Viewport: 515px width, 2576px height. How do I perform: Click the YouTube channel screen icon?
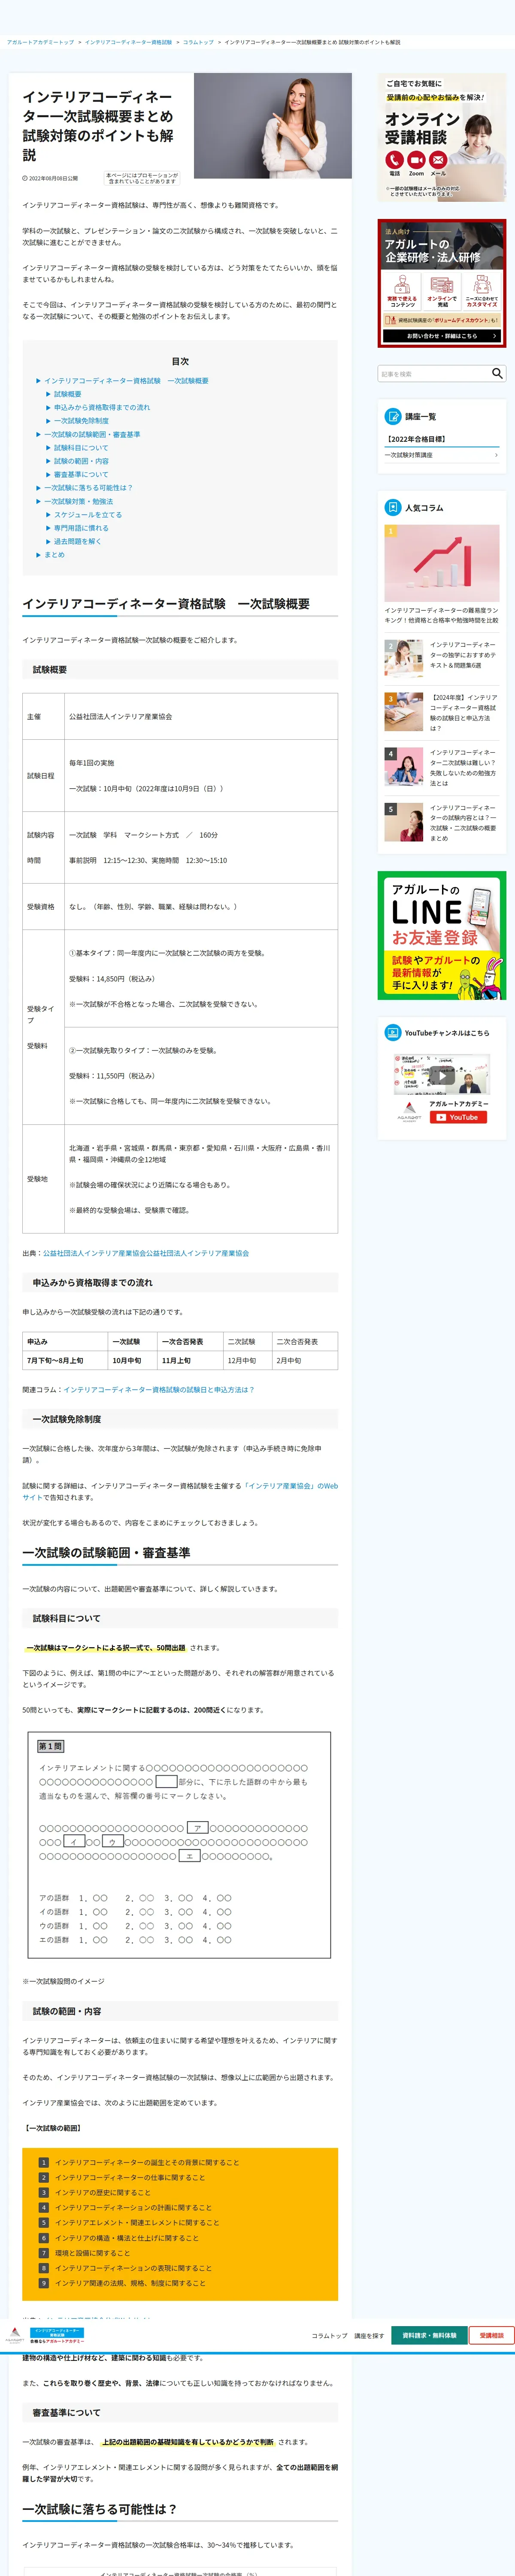pos(393,1033)
